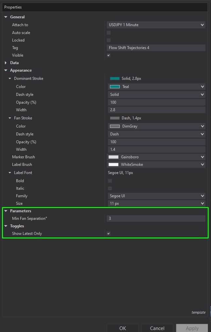Collapse the Label Font group

(x=10, y=173)
